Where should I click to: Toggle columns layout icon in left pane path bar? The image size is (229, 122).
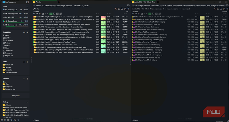tap(128, 5)
